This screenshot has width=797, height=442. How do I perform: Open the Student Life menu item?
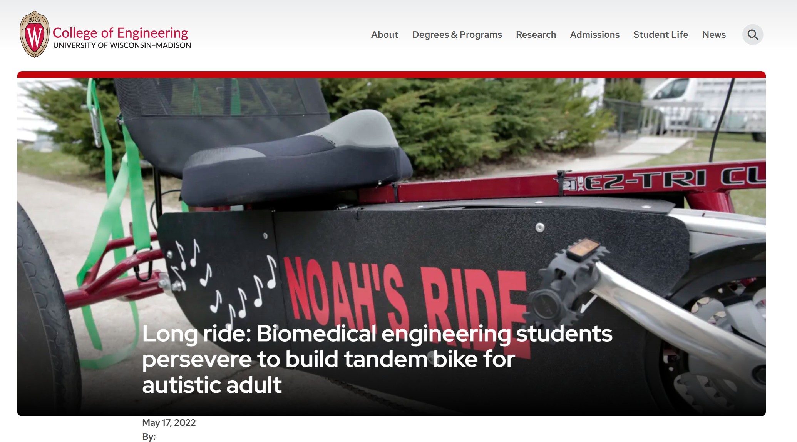pos(660,35)
